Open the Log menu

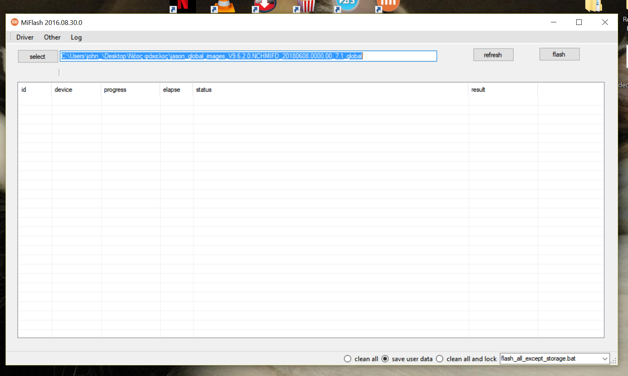click(x=76, y=37)
